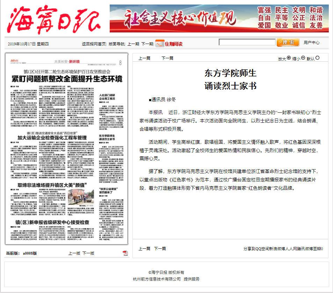
Task: Focus the search text box
Action: (247, 42)
